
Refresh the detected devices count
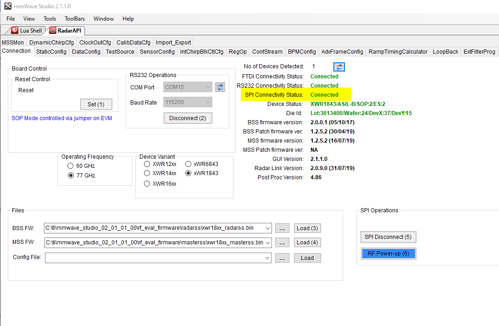tap(339, 67)
